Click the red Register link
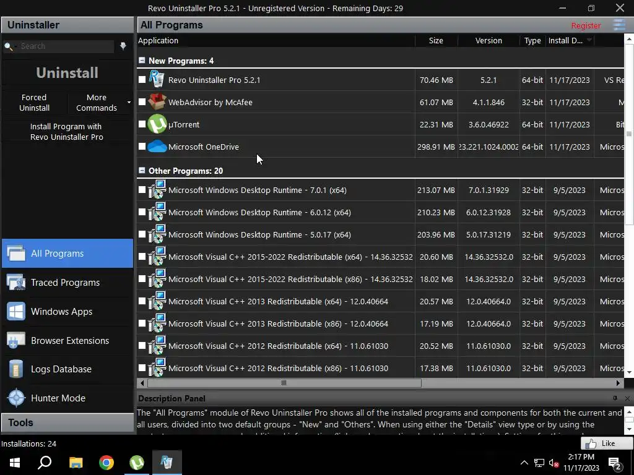634x475 pixels. pyautogui.click(x=586, y=25)
